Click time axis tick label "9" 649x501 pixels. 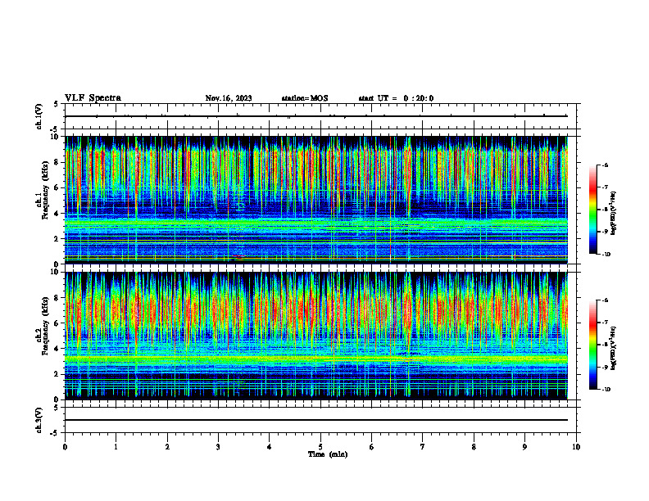tap(524, 447)
